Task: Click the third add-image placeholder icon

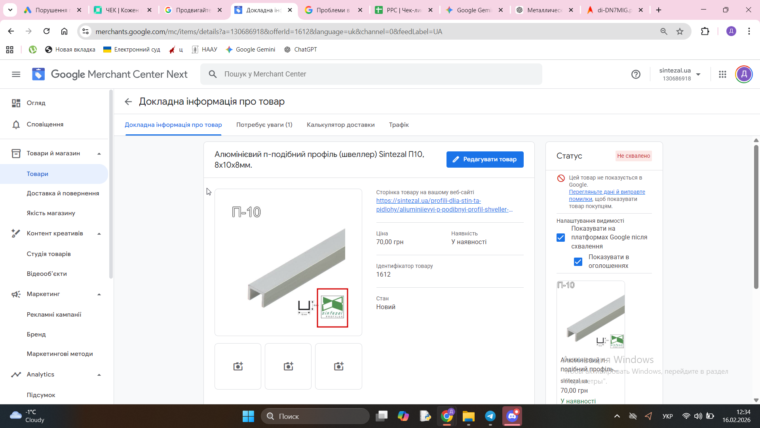Action: coord(338,366)
